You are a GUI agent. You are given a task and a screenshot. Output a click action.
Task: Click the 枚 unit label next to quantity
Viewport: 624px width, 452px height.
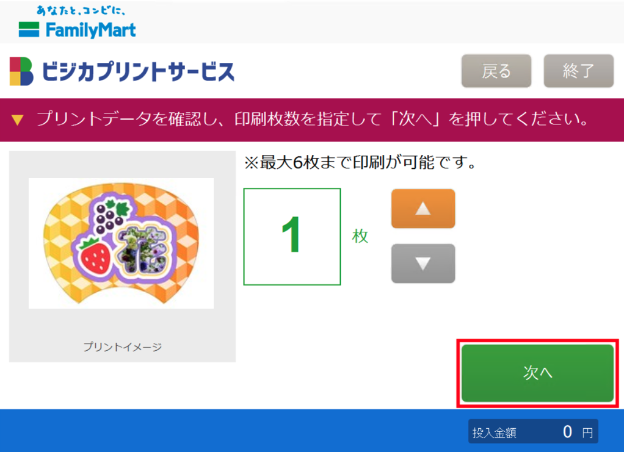click(359, 237)
